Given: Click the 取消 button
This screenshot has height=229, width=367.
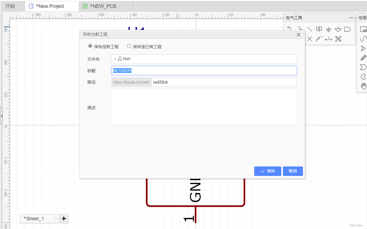Looking at the screenshot, I should 293,171.
